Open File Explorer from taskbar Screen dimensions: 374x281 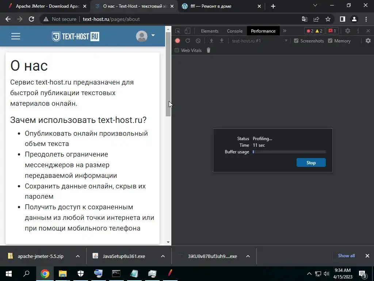[63, 274]
